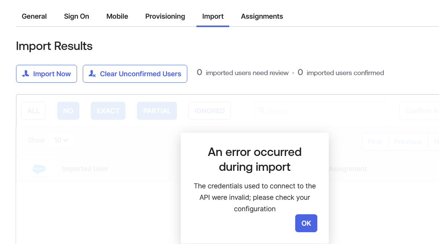Go to the Mobile tab
The height and width of the screenshot is (244, 439).
117,16
